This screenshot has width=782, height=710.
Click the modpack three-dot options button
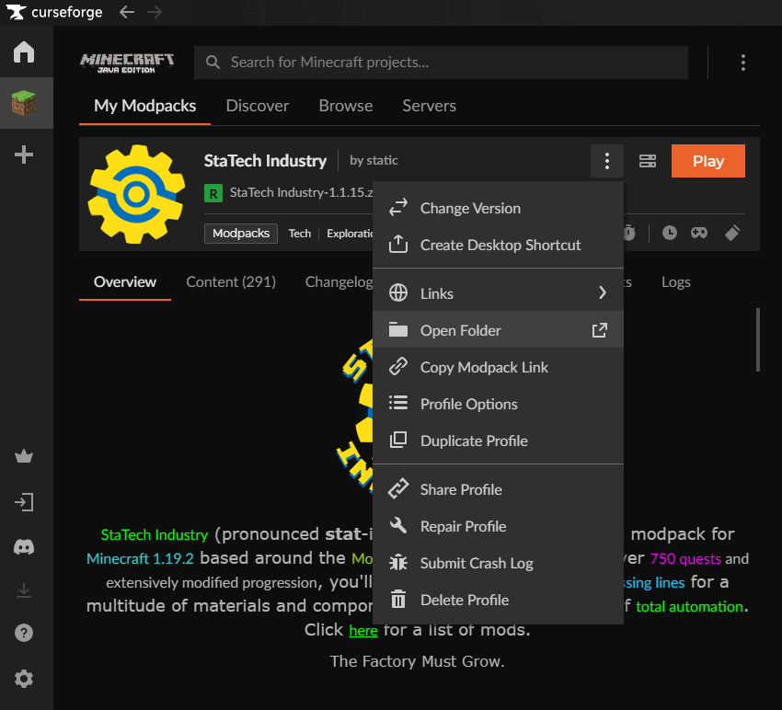[606, 161]
